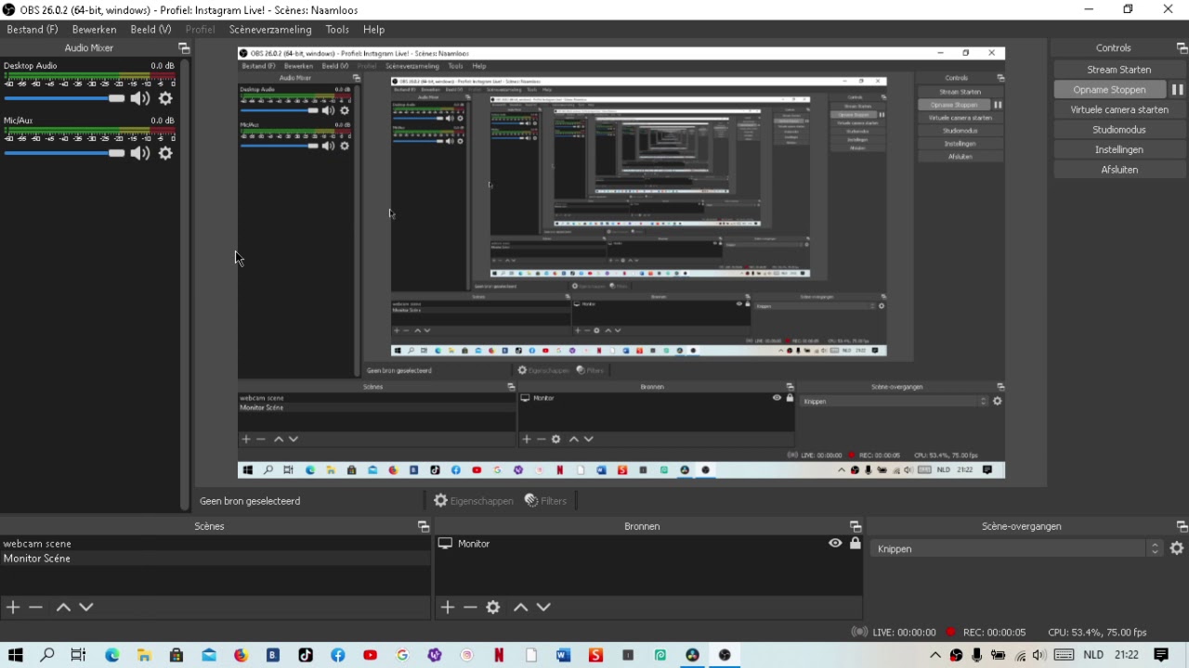Open Instellingen from Controls panel
The image size is (1189, 668).
pyautogui.click(x=1118, y=149)
